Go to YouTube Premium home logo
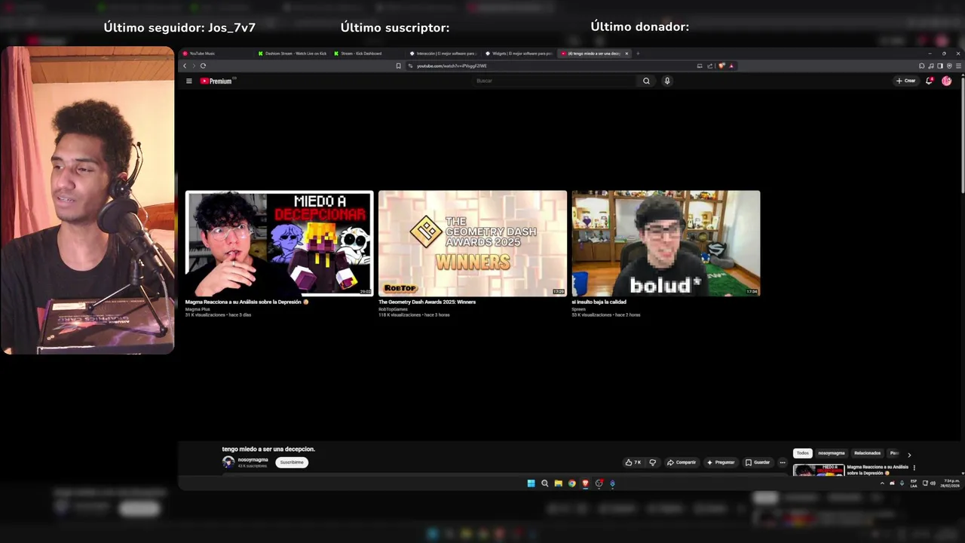Viewport: 965px width, 543px height. [216, 81]
